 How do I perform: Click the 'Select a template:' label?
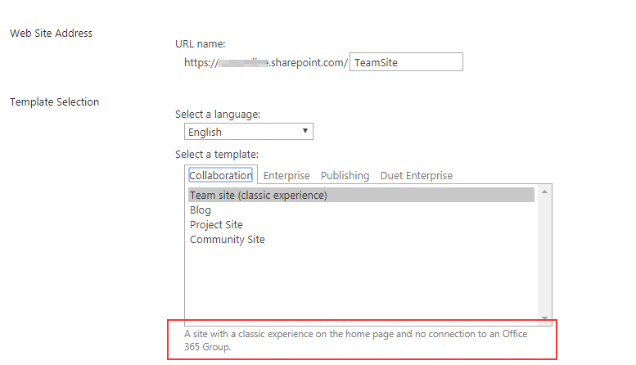point(217,155)
